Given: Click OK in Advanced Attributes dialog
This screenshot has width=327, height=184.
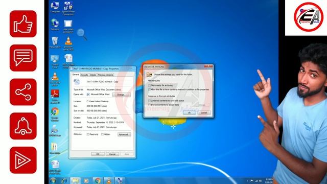Looking at the screenshot, I should tap(190, 112).
